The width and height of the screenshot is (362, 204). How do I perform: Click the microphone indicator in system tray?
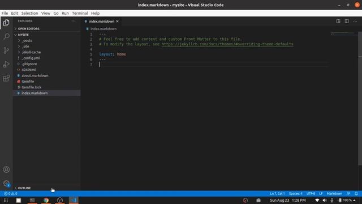(332, 200)
